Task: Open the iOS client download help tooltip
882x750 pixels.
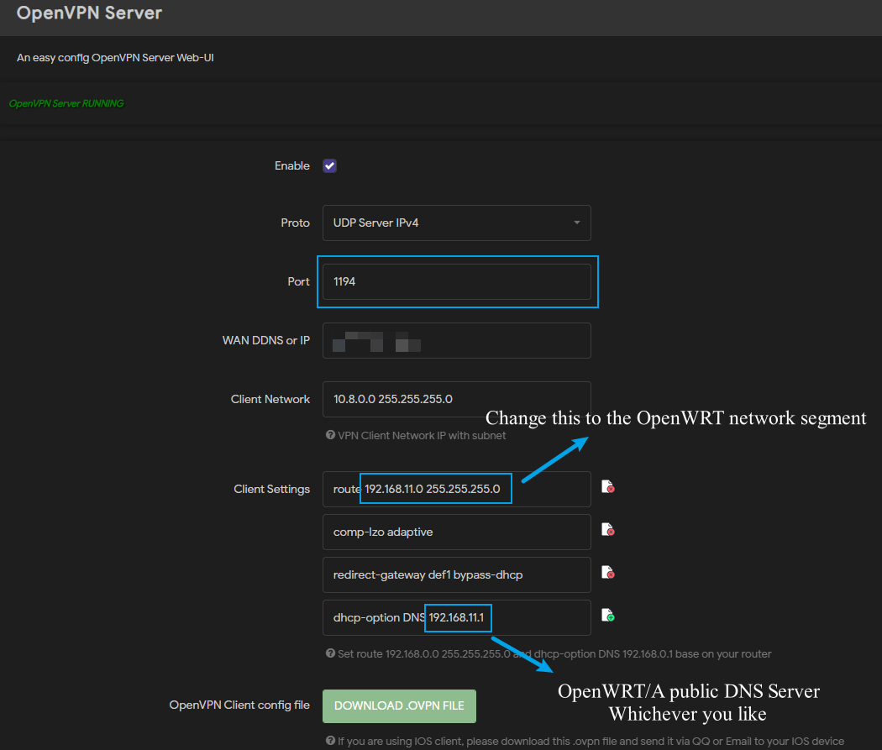Action: [x=330, y=740]
